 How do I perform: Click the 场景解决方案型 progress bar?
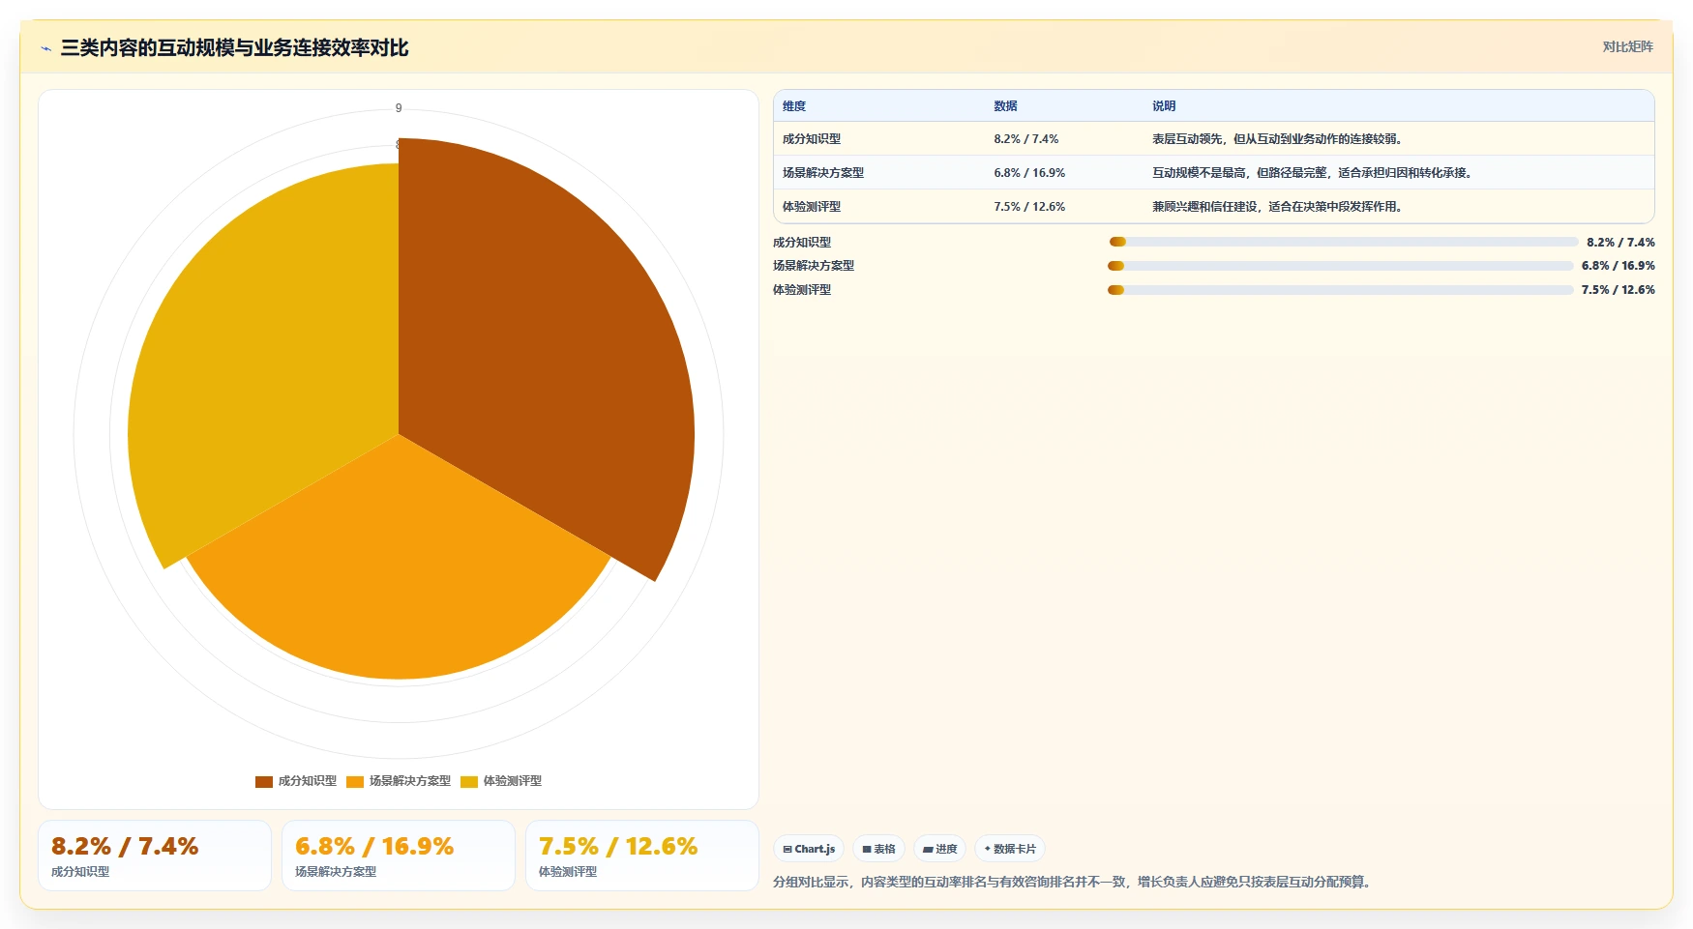pos(1341,266)
